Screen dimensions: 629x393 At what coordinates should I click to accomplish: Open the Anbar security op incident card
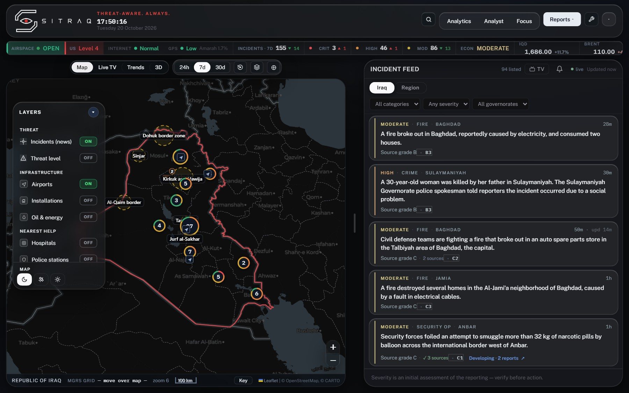click(x=493, y=342)
